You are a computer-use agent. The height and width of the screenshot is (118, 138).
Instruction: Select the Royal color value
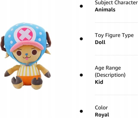[x=102, y=115]
